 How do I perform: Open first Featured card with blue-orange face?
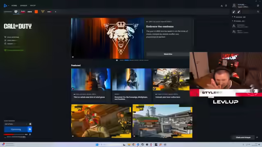[91, 85]
